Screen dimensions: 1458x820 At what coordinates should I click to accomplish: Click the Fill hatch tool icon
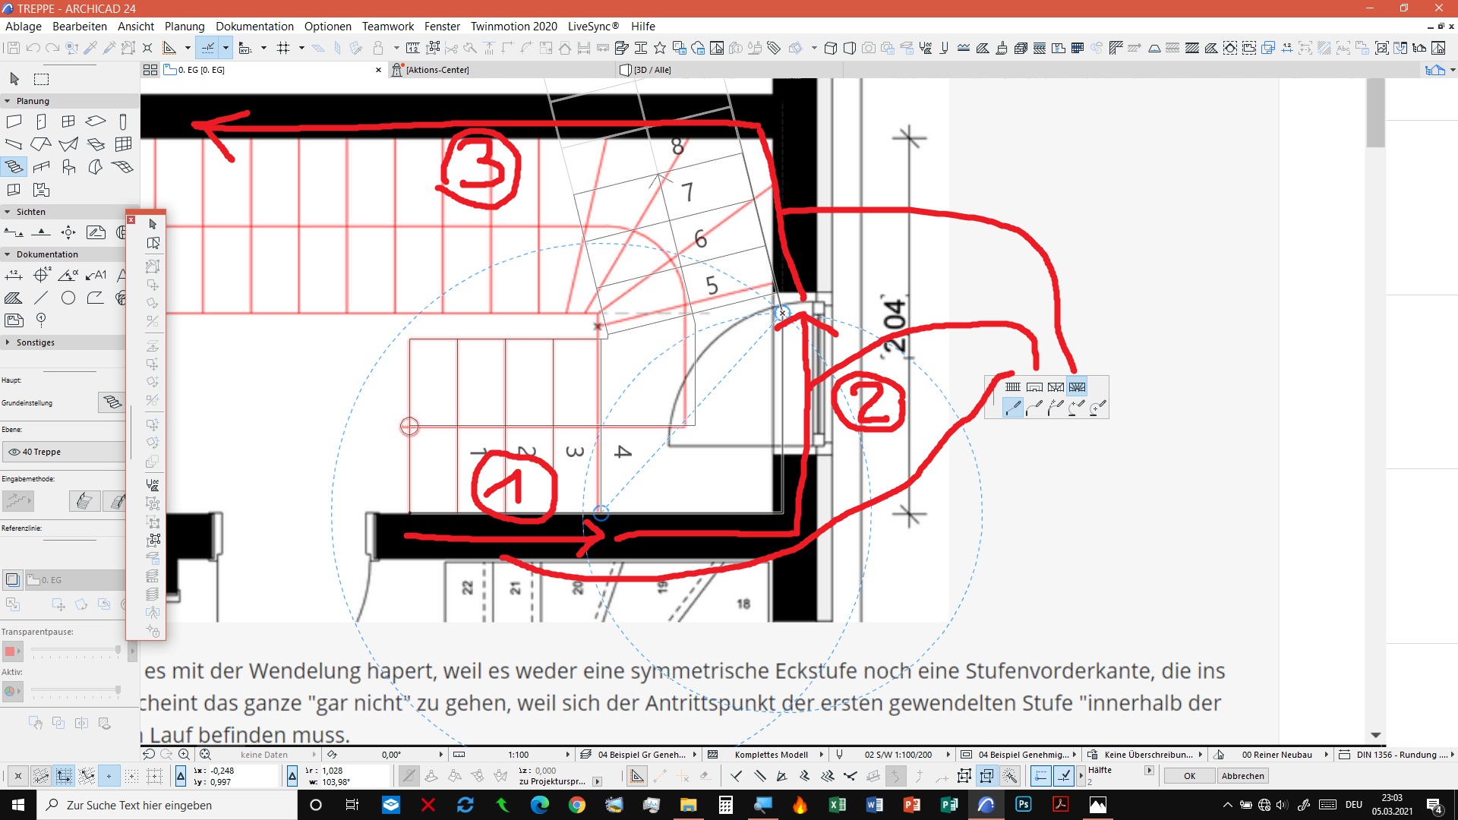(14, 298)
